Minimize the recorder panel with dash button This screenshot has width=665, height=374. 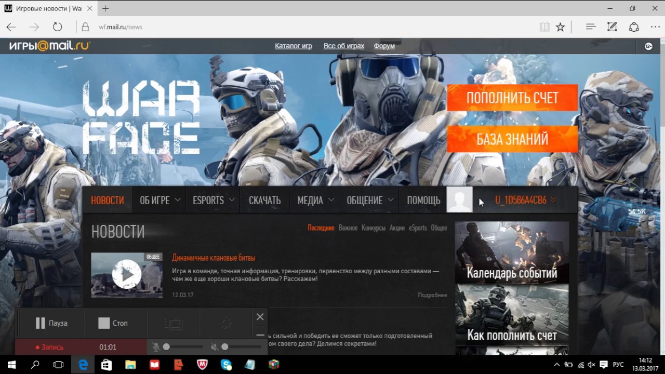point(260,335)
